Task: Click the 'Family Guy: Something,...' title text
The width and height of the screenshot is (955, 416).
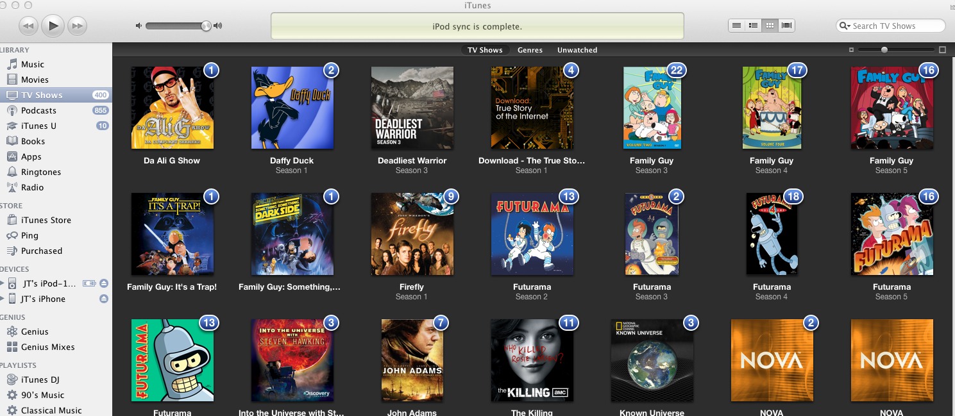Action: 289,287
